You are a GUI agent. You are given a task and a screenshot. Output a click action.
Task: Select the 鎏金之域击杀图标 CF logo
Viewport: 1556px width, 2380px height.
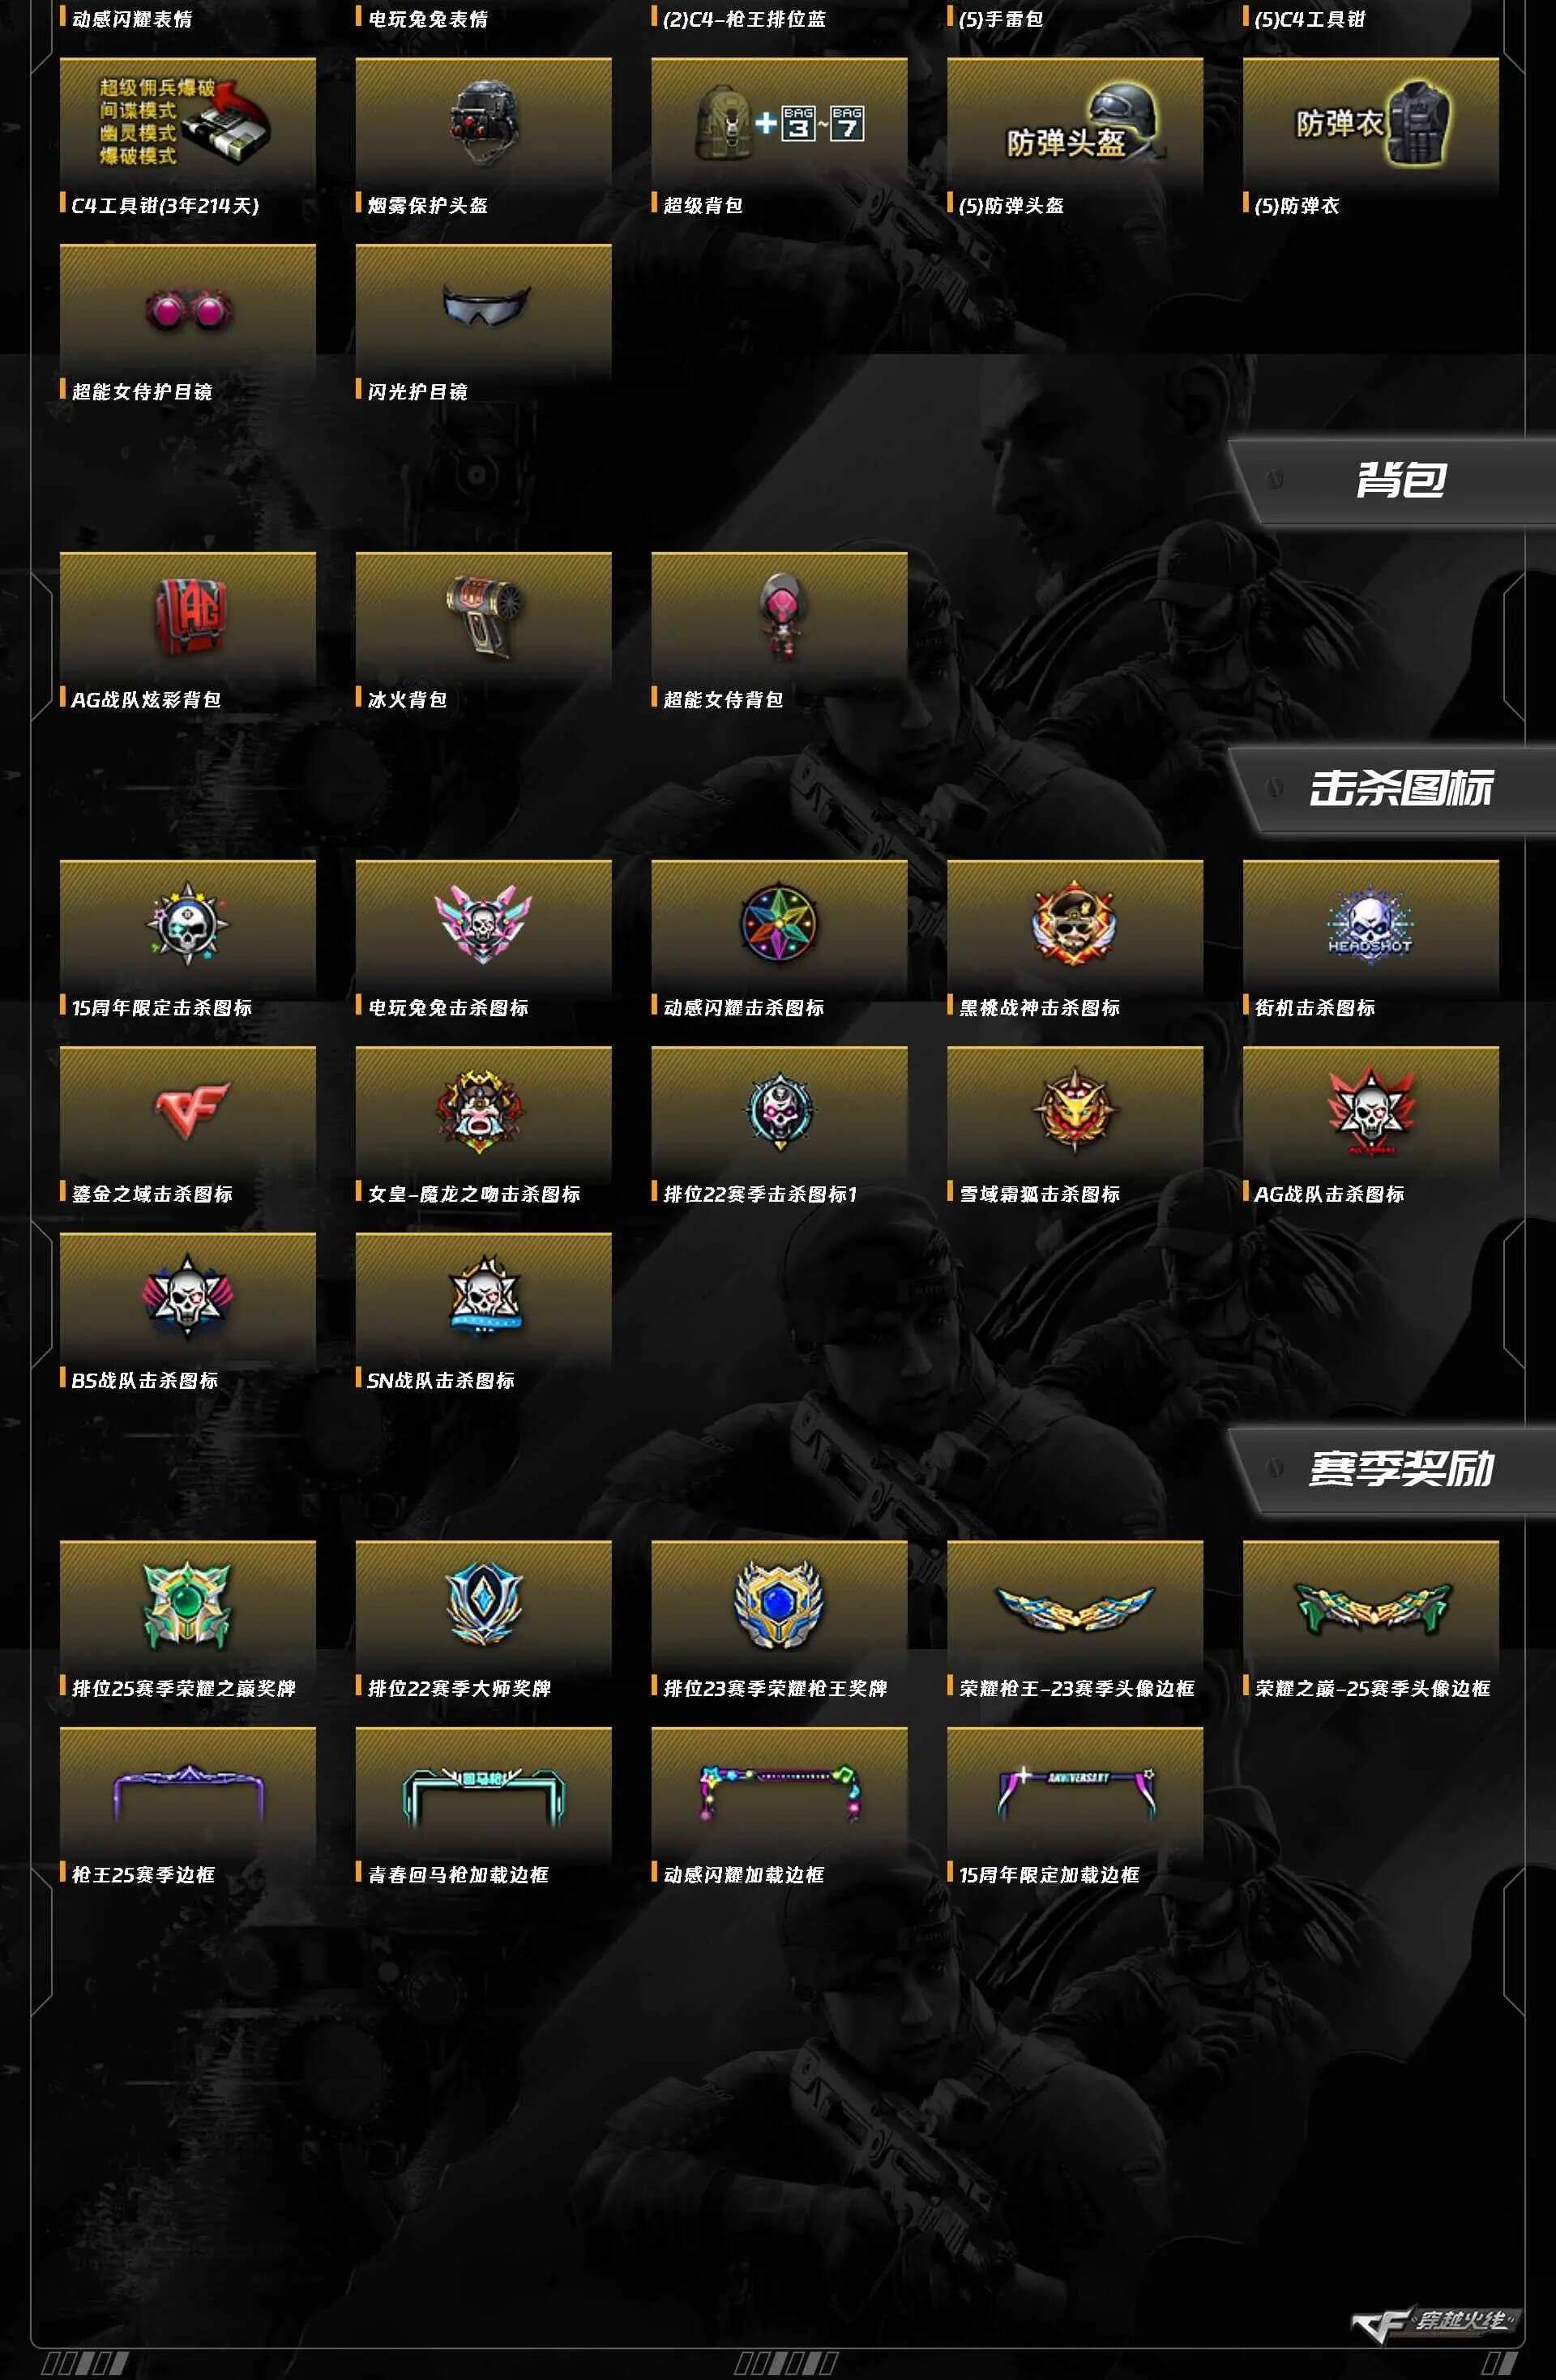pyautogui.click(x=188, y=1111)
